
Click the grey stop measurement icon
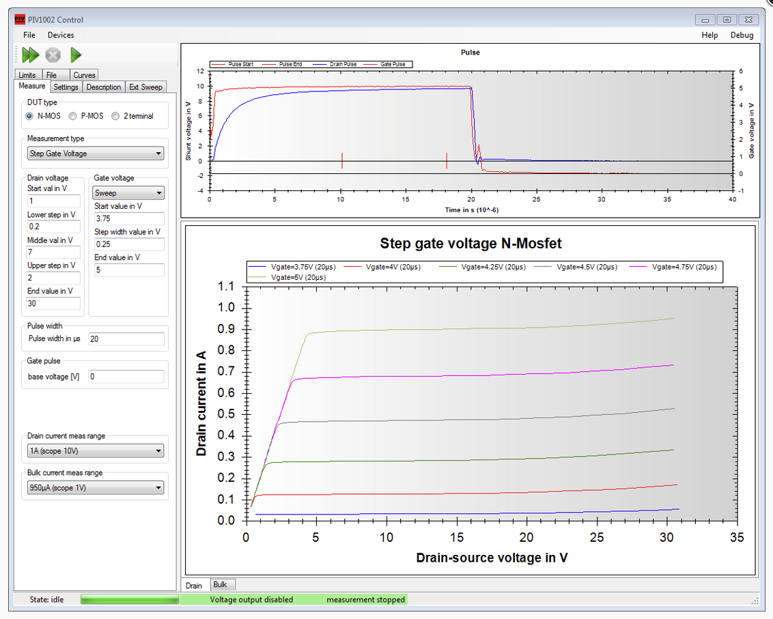pos(53,55)
